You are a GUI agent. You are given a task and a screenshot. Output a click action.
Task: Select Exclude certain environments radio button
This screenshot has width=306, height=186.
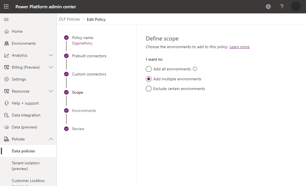[x=149, y=89]
